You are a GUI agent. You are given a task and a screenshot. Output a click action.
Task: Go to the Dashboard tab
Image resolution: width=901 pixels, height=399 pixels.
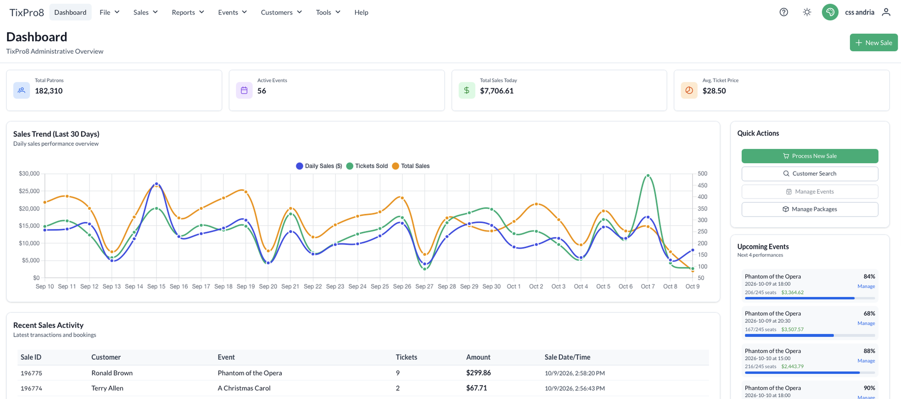[70, 12]
